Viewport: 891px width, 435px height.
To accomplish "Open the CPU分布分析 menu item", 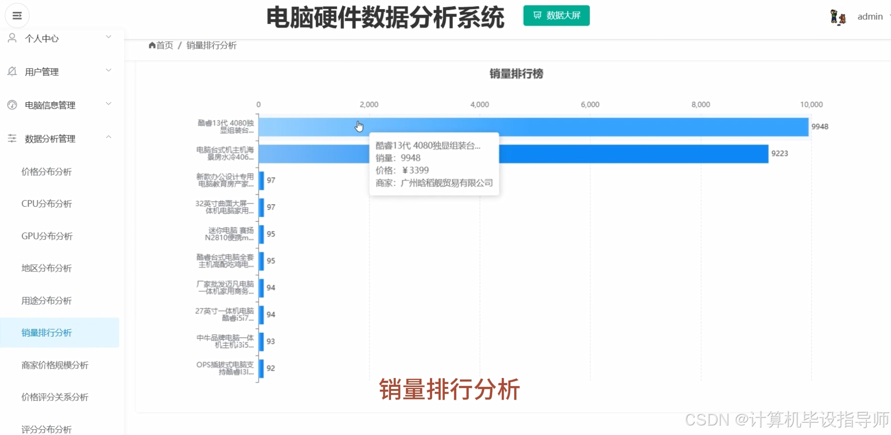I will coord(46,203).
